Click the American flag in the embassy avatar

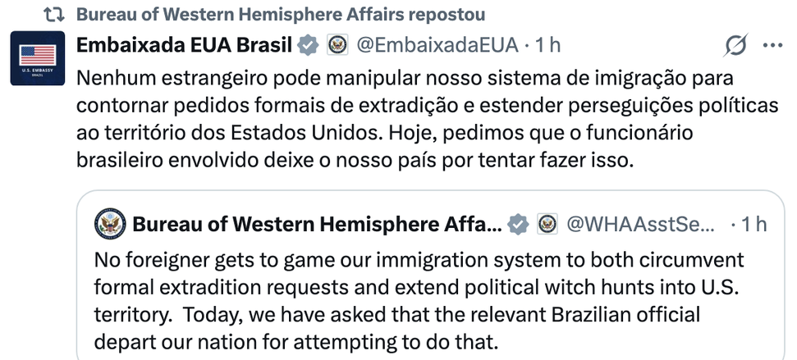[x=38, y=56]
